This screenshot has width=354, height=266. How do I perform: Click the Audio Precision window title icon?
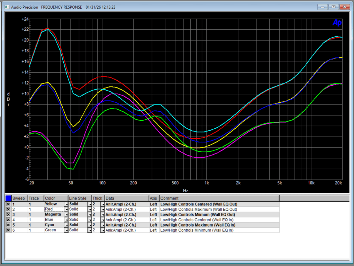coord(7,7)
